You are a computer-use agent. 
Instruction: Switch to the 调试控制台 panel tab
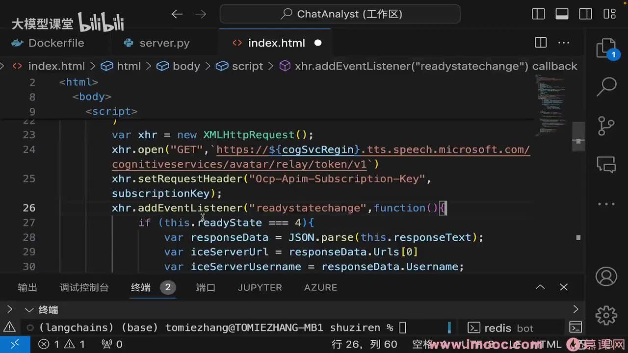point(84,287)
